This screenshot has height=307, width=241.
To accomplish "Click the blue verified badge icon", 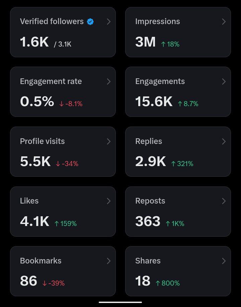I will 90,22.
